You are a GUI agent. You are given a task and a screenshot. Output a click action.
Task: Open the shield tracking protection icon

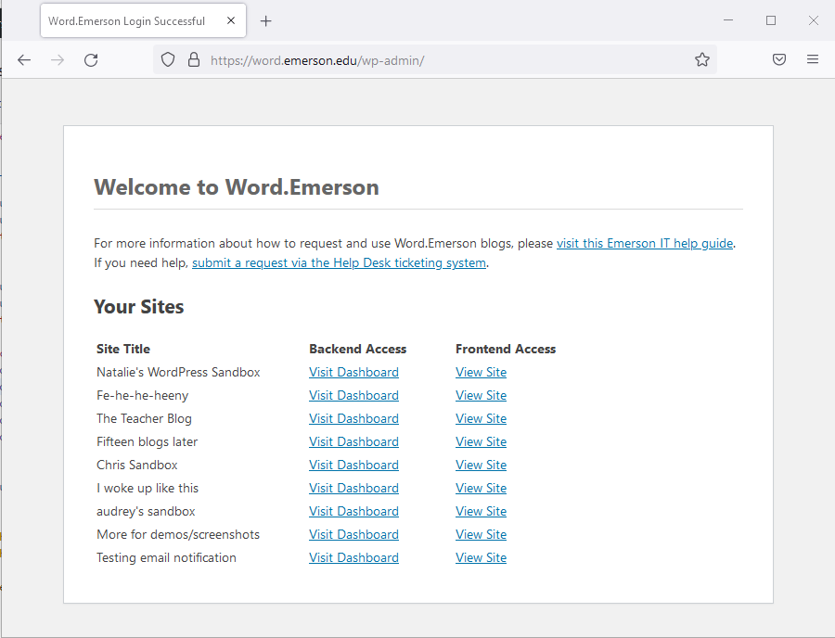(168, 59)
